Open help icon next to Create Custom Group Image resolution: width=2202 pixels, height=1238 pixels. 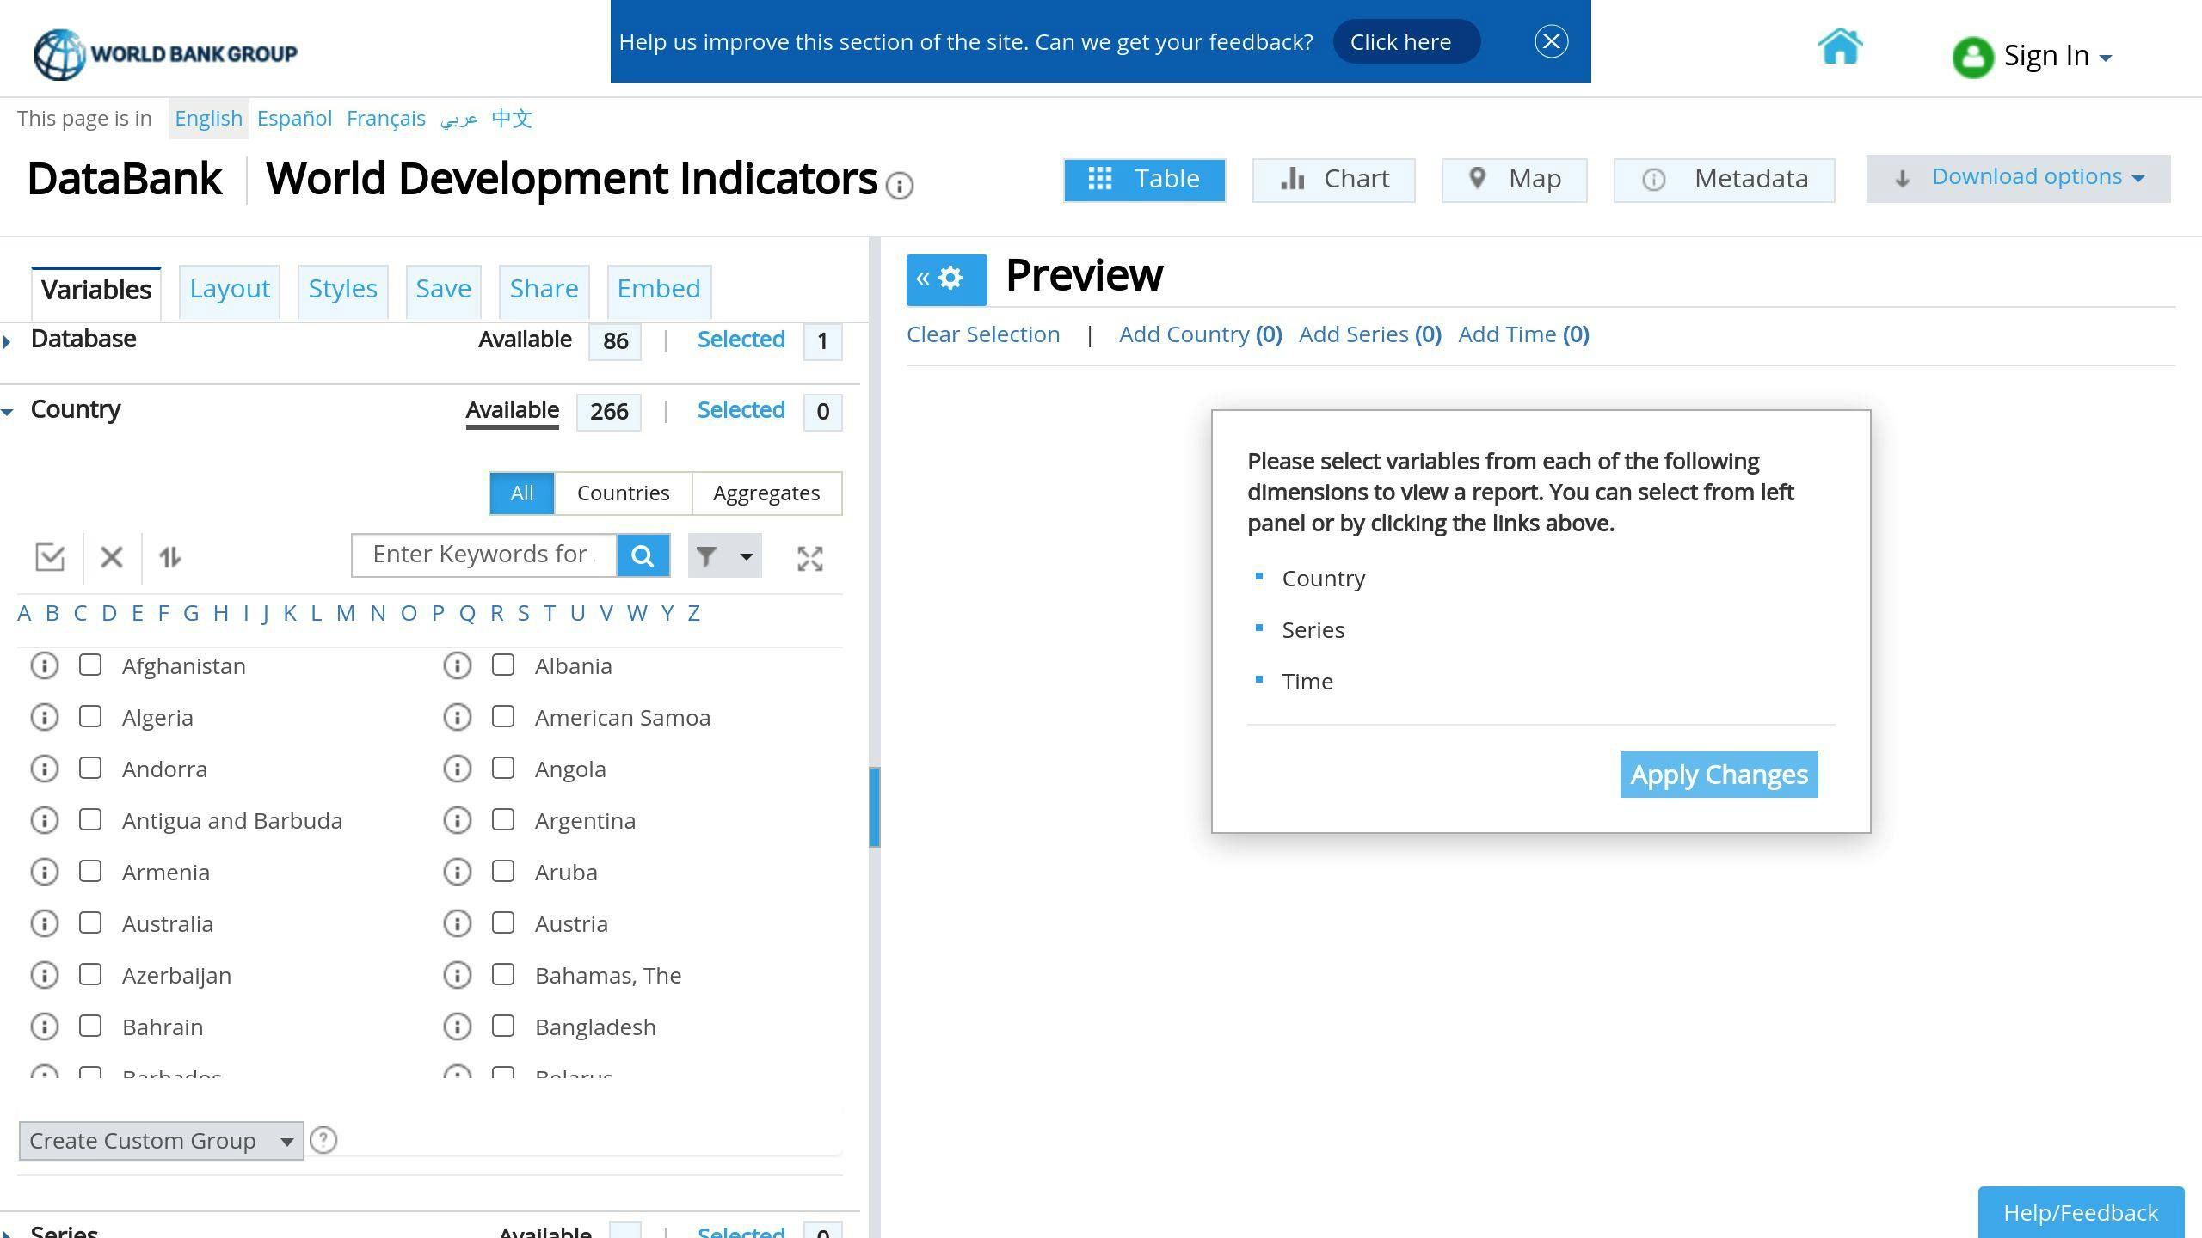point(323,1140)
